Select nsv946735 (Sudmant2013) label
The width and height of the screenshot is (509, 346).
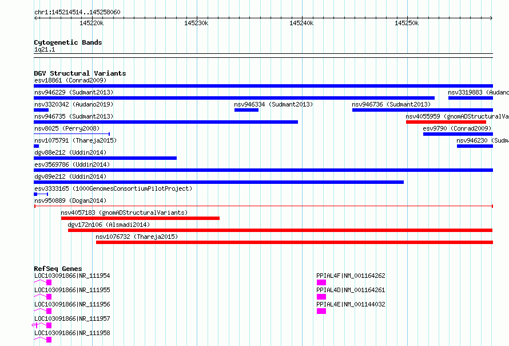click(x=74, y=116)
